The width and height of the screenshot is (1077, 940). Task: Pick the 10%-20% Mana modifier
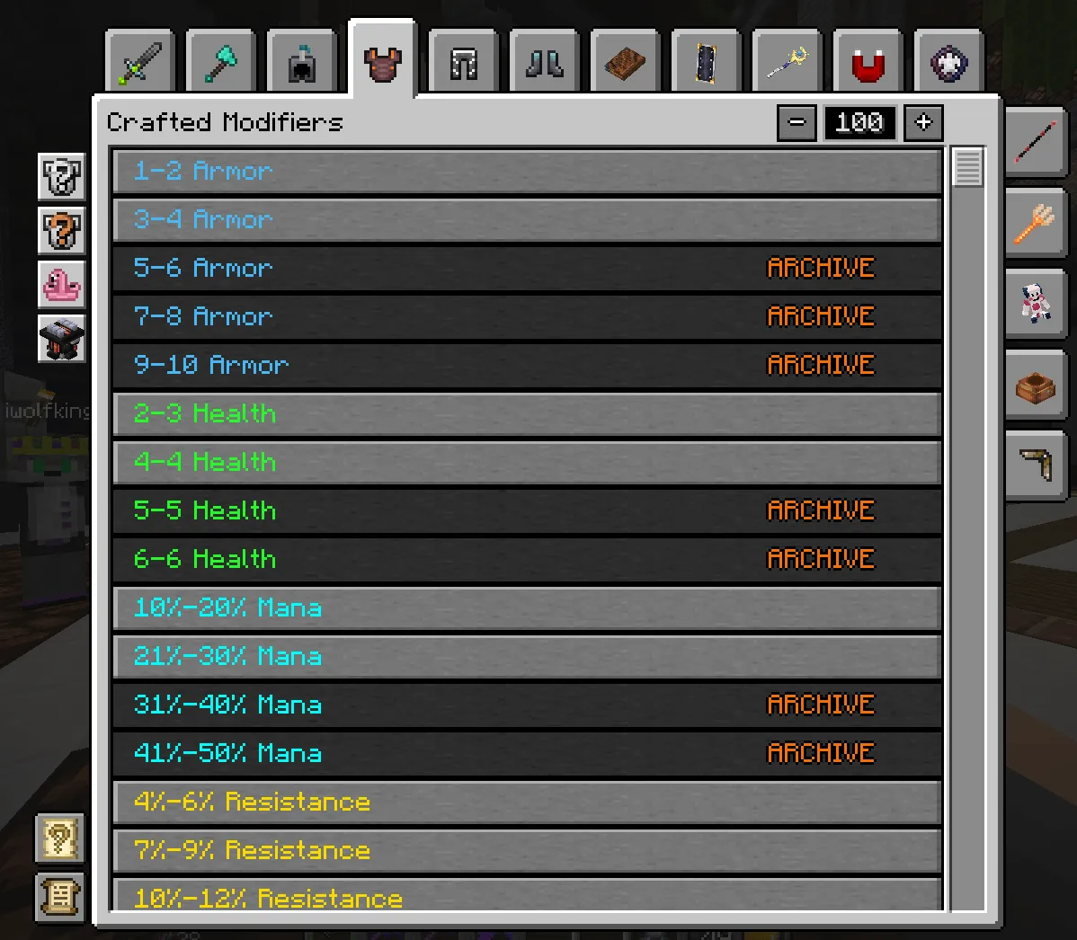(527, 607)
